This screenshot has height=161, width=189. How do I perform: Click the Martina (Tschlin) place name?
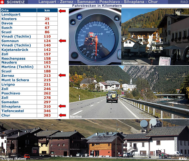click(17, 67)
